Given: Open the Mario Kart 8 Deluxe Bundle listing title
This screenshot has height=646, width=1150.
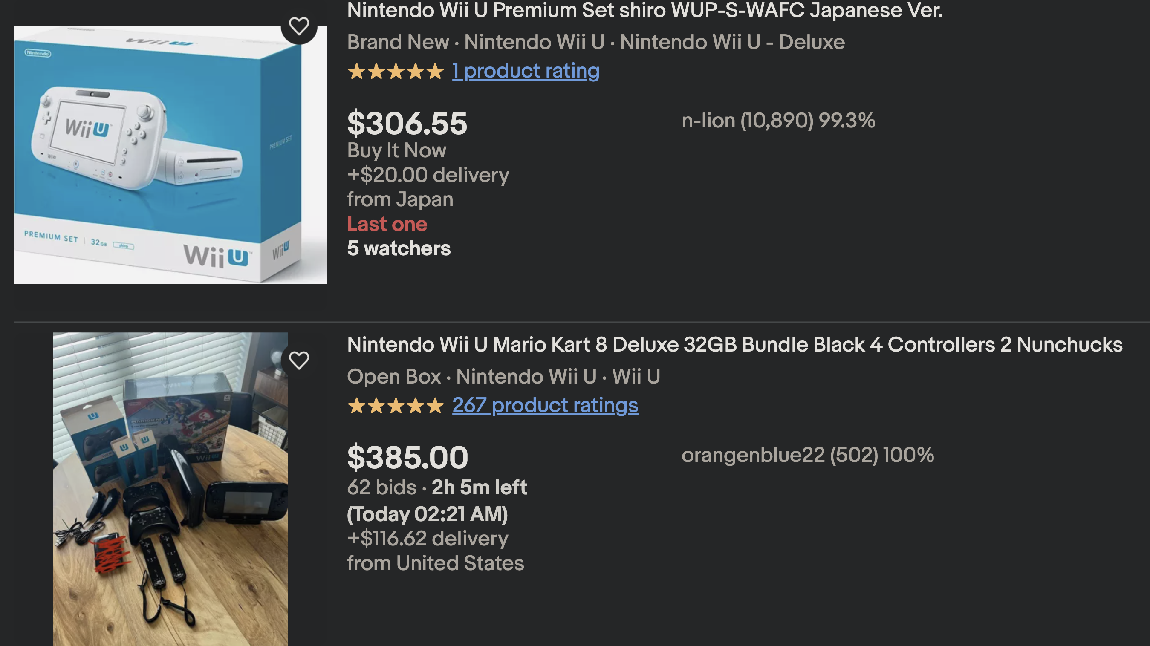Looking at the screenshot, I should [734, 345].
